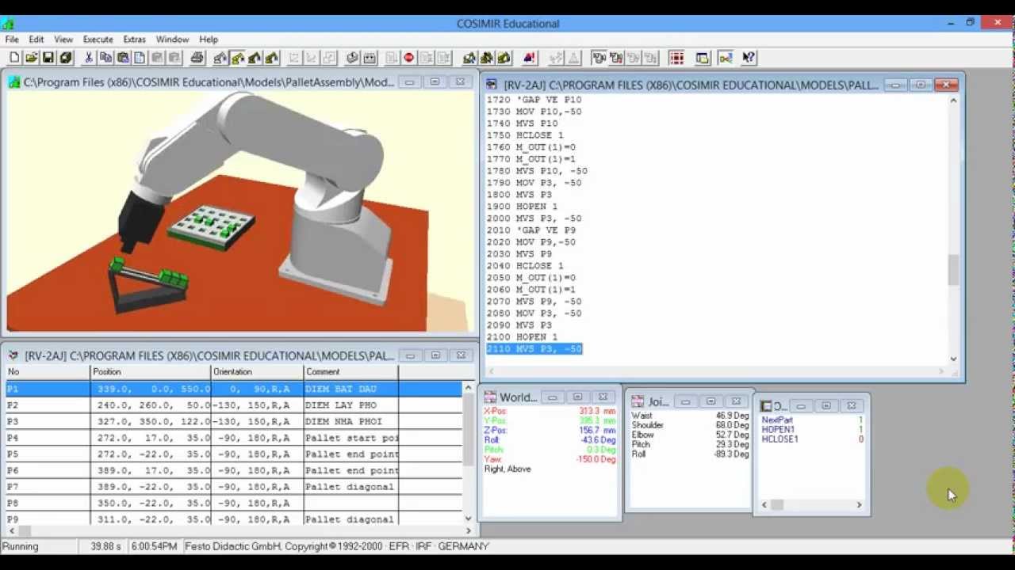Click program line 1750 HCLOSE 1
The width and height of the screenshot is (1015, 570).
(525, 135)
